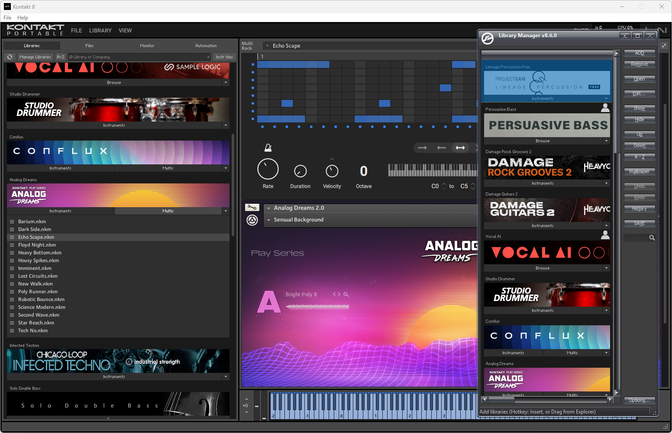Click the keyboard octave down arrow below +0

point(246,412)
